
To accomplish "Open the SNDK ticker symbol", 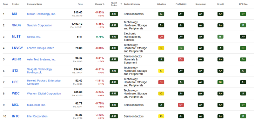I will click(x=17, y=25).
